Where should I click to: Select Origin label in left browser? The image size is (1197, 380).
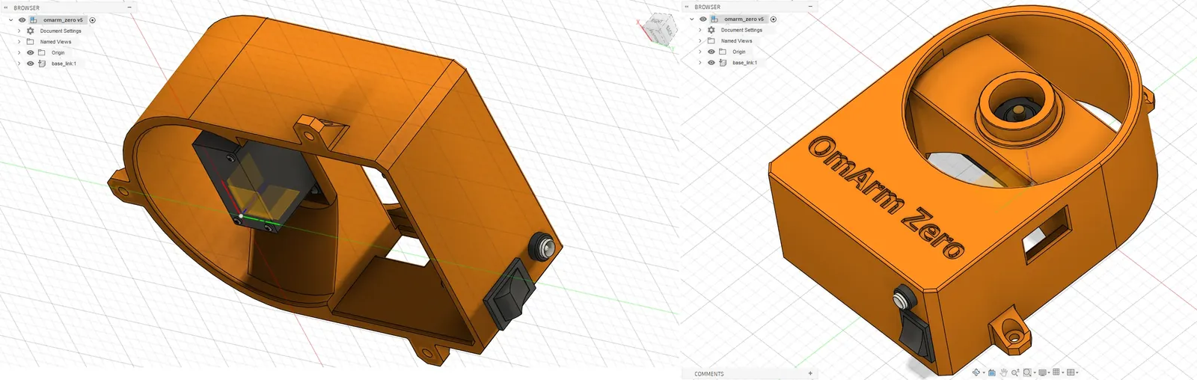tap(58, 52)
